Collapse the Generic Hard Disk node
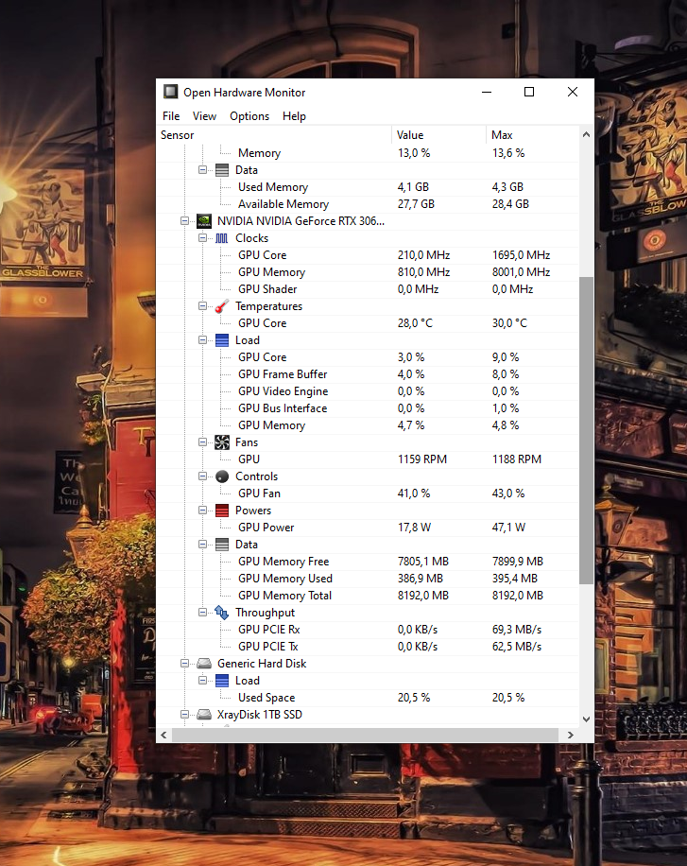 pyautogui.click(x=184, y=664)
